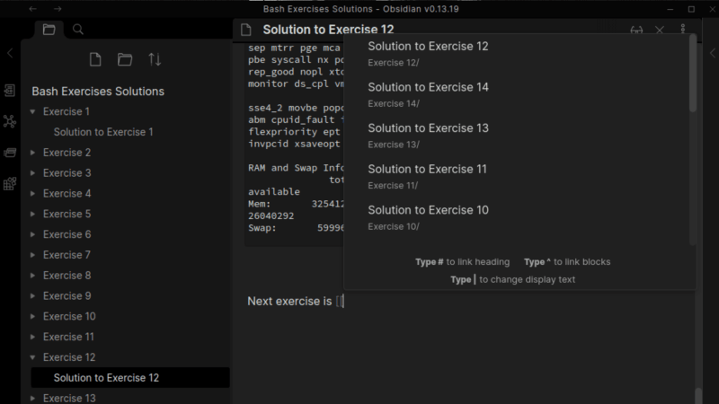Switch to the File explorer tab
The height and width of the screenshot is (404, 719).
coord(49,30)
